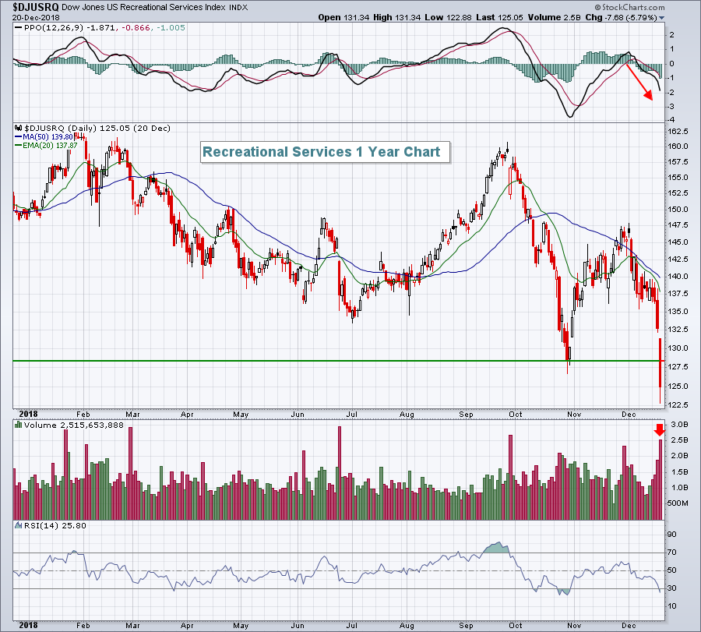Click the 140.0 price axis label
The width and height of the screenshot is (701, 632).
[x=678, y=277]
